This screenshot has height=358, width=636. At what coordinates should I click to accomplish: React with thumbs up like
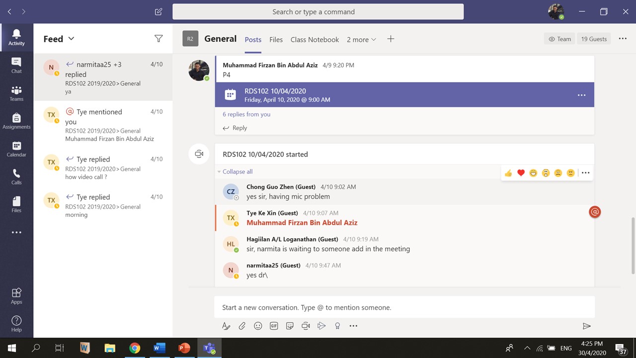point(508,173)
